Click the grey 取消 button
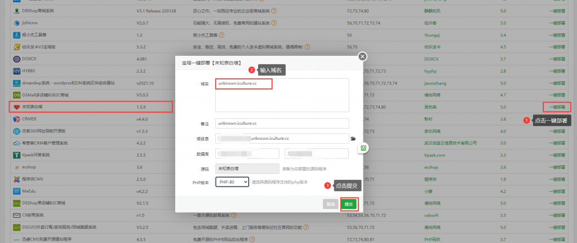Screen dimensions: 577x243 tap(330, 204)
